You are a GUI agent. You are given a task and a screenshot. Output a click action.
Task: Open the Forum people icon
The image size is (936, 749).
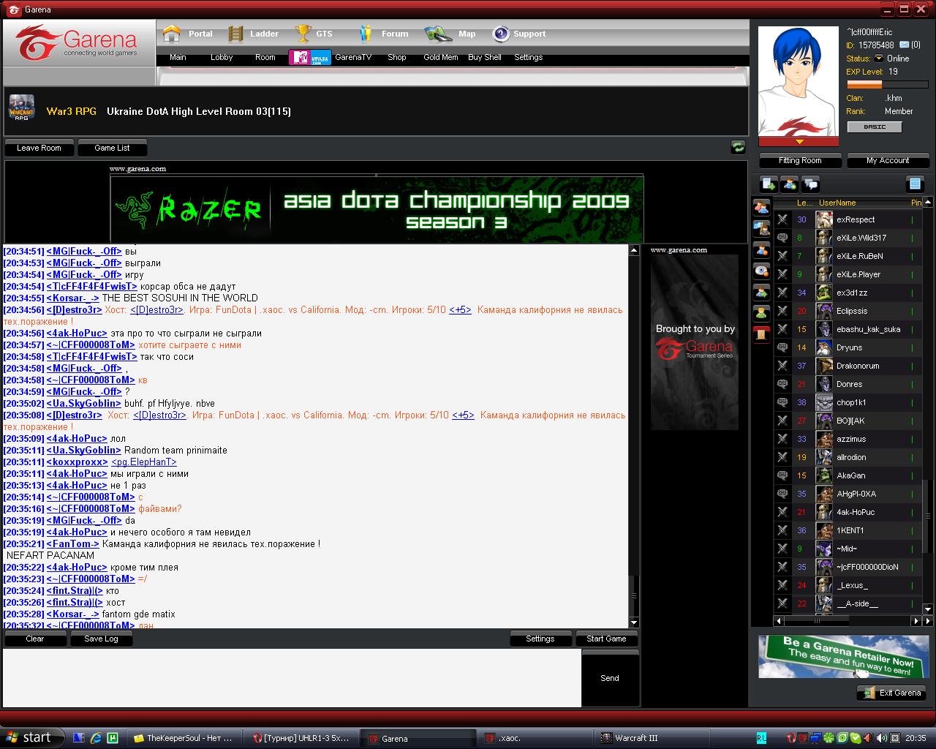coord(366,34)
